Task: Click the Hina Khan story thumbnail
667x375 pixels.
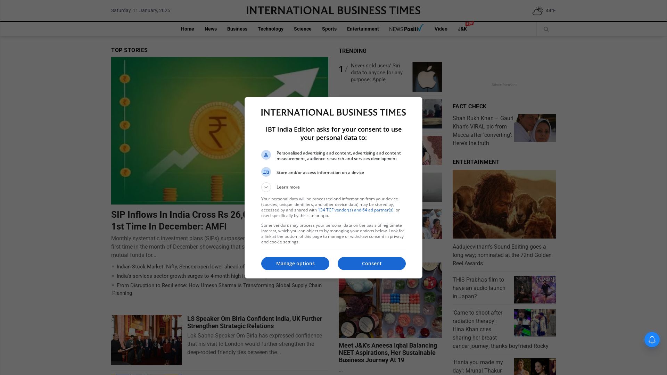Action: [x=535, y=323]
